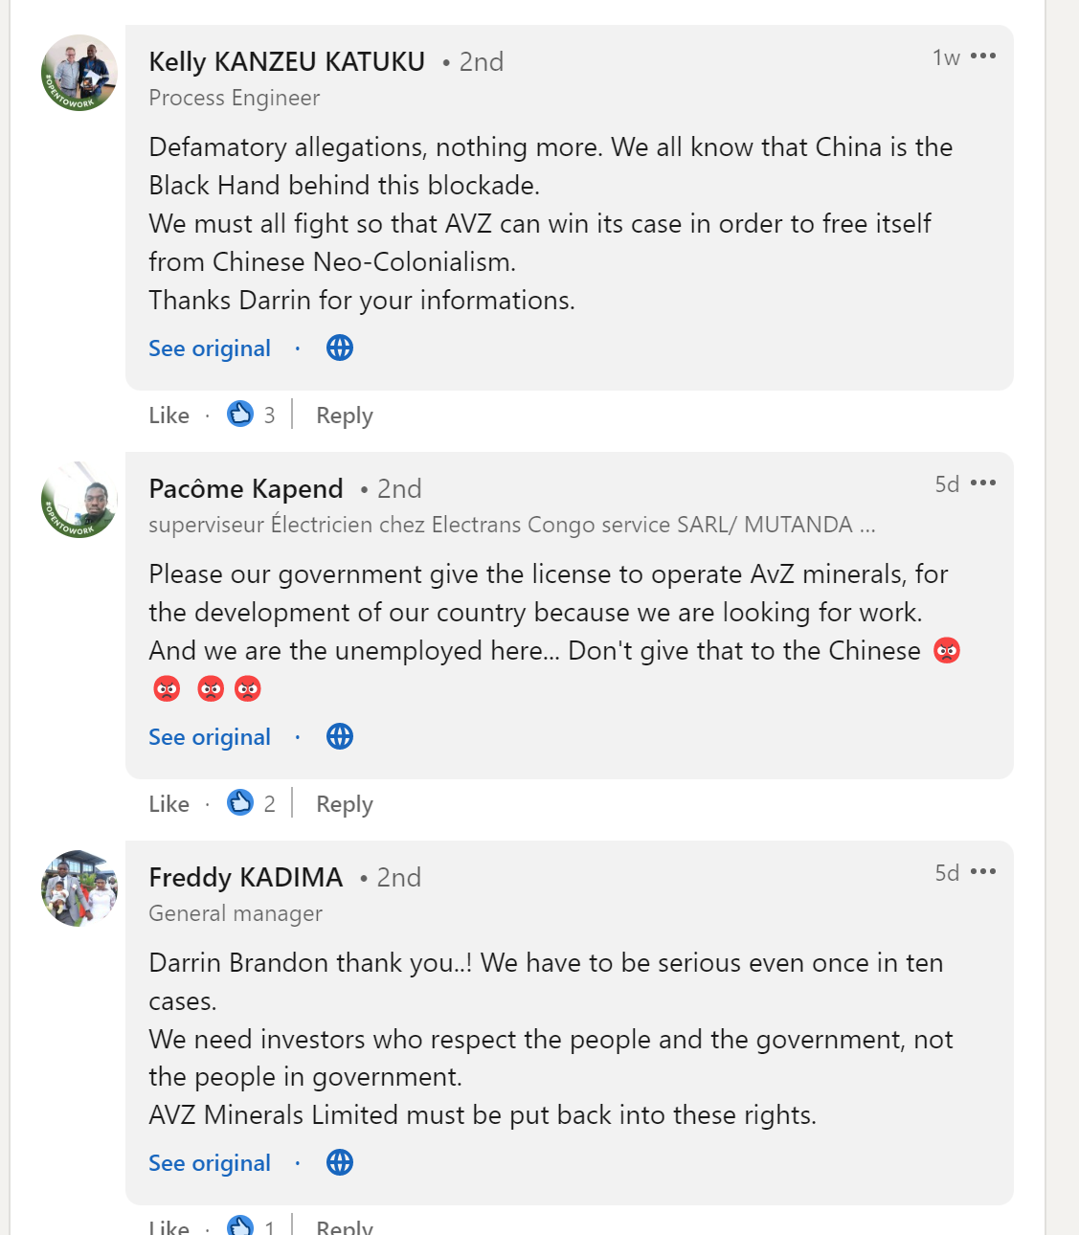Open more options on Pacôme Kapend's comment
The image size is (1079, 1235).
983,483
